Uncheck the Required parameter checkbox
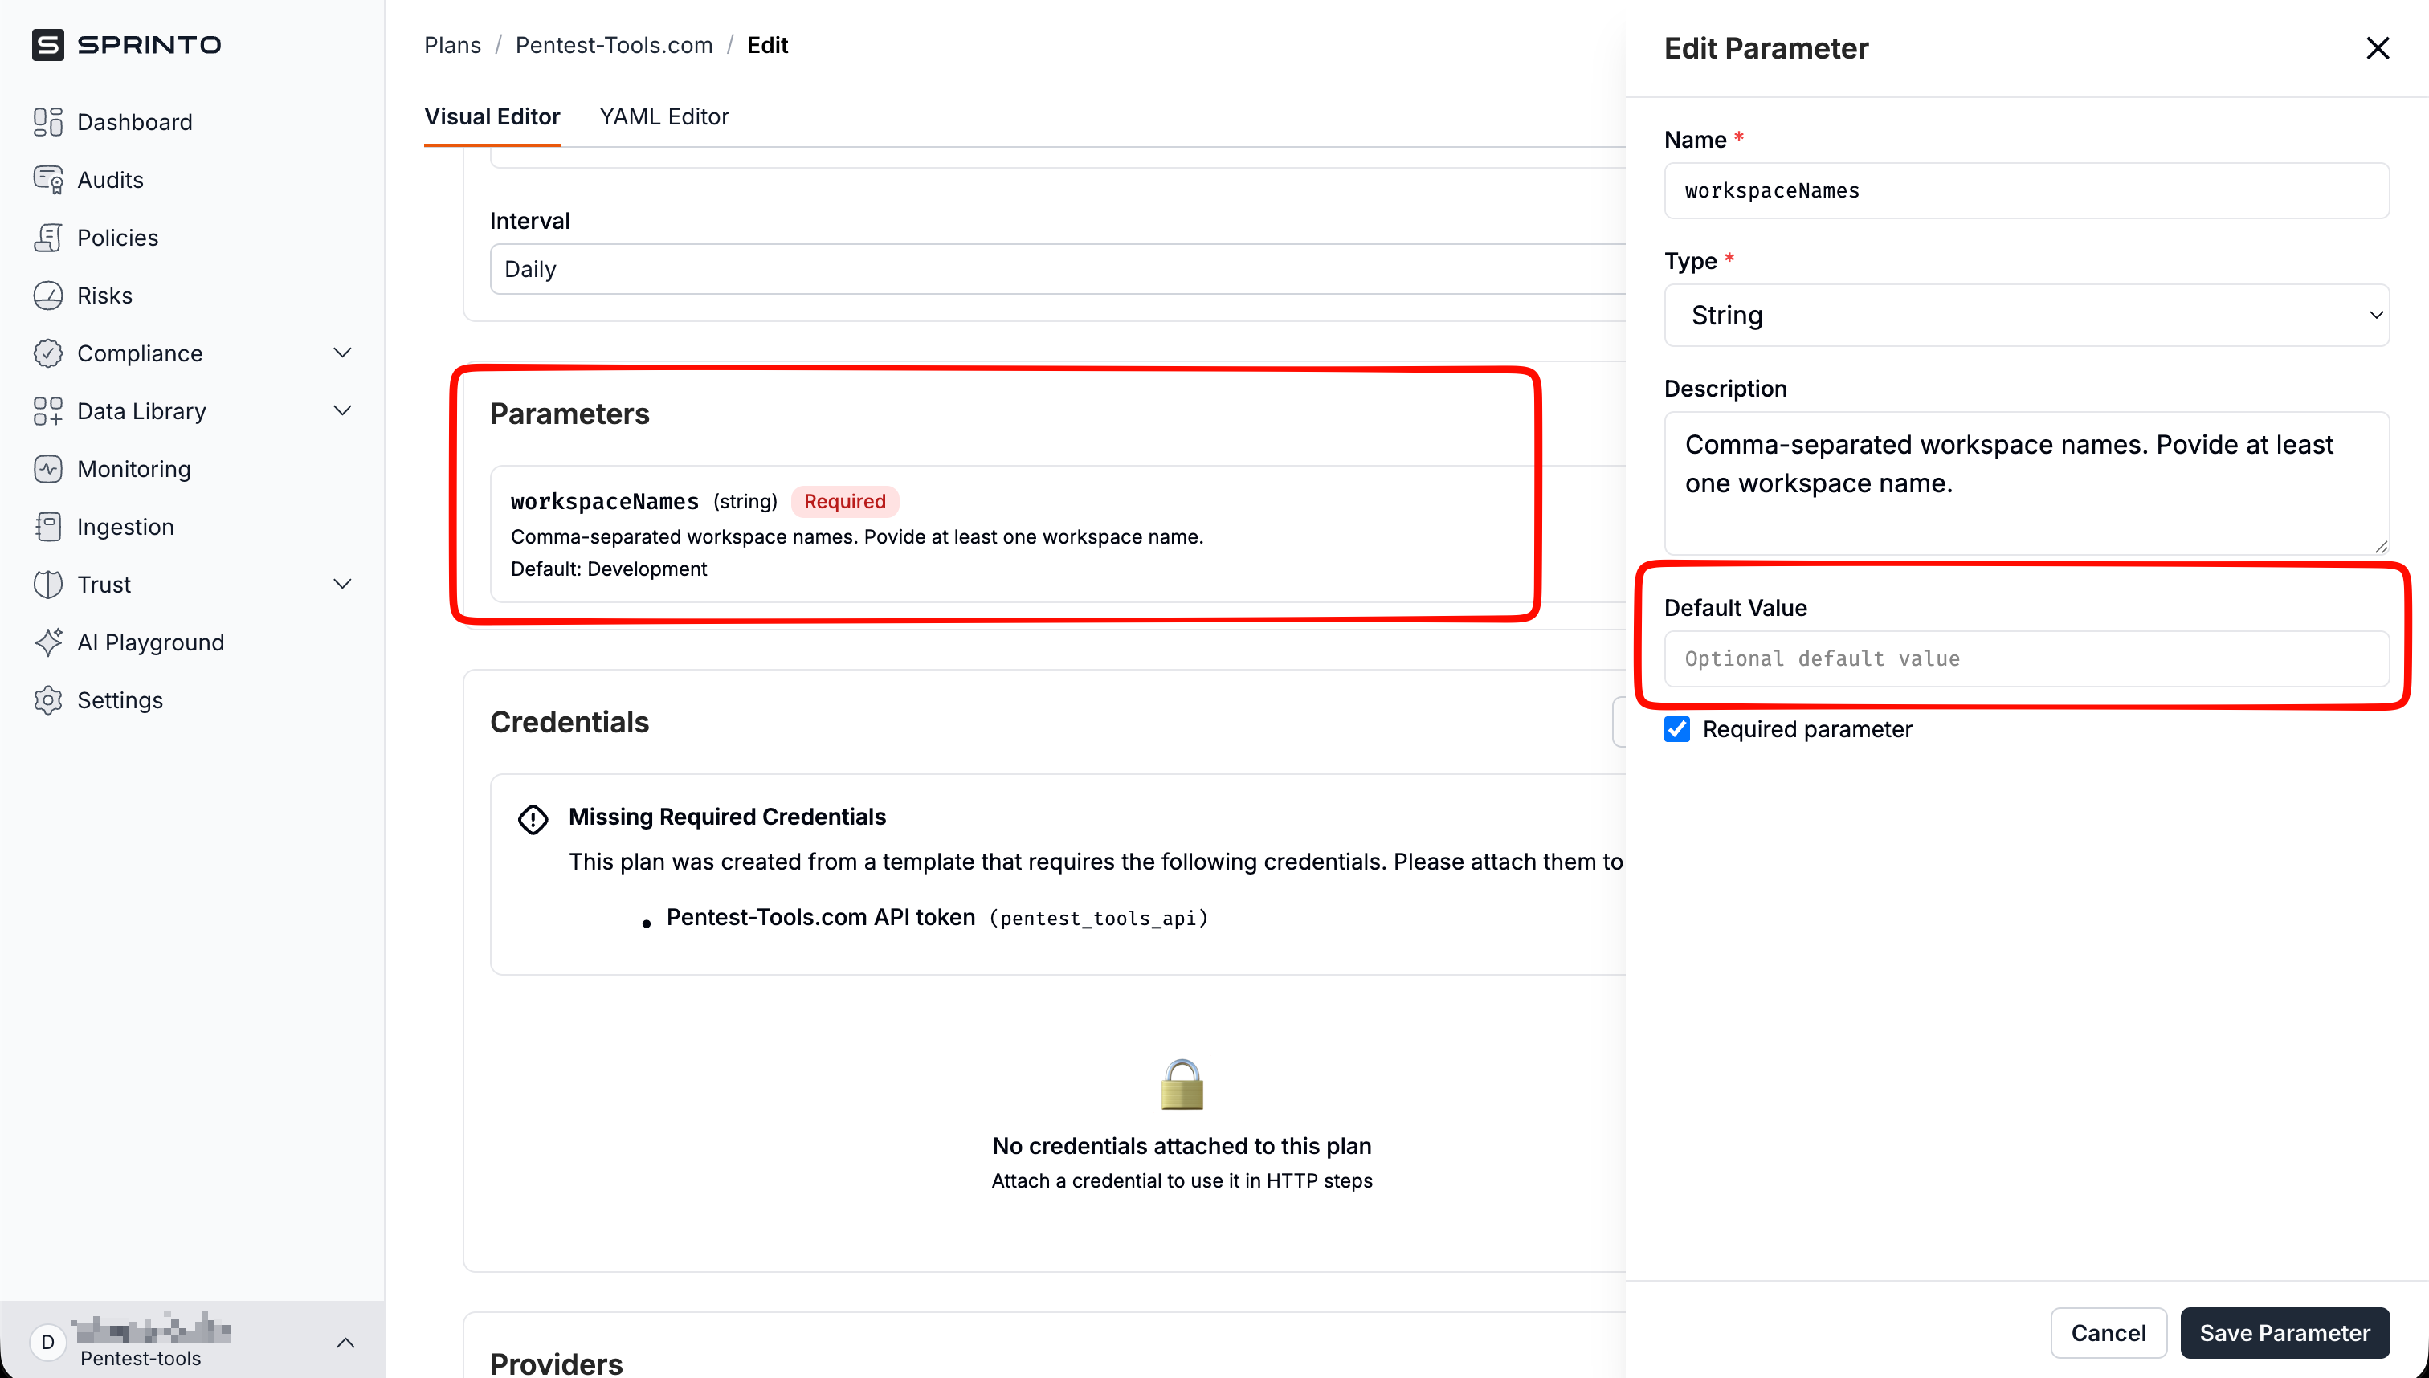 point(1676,729)
